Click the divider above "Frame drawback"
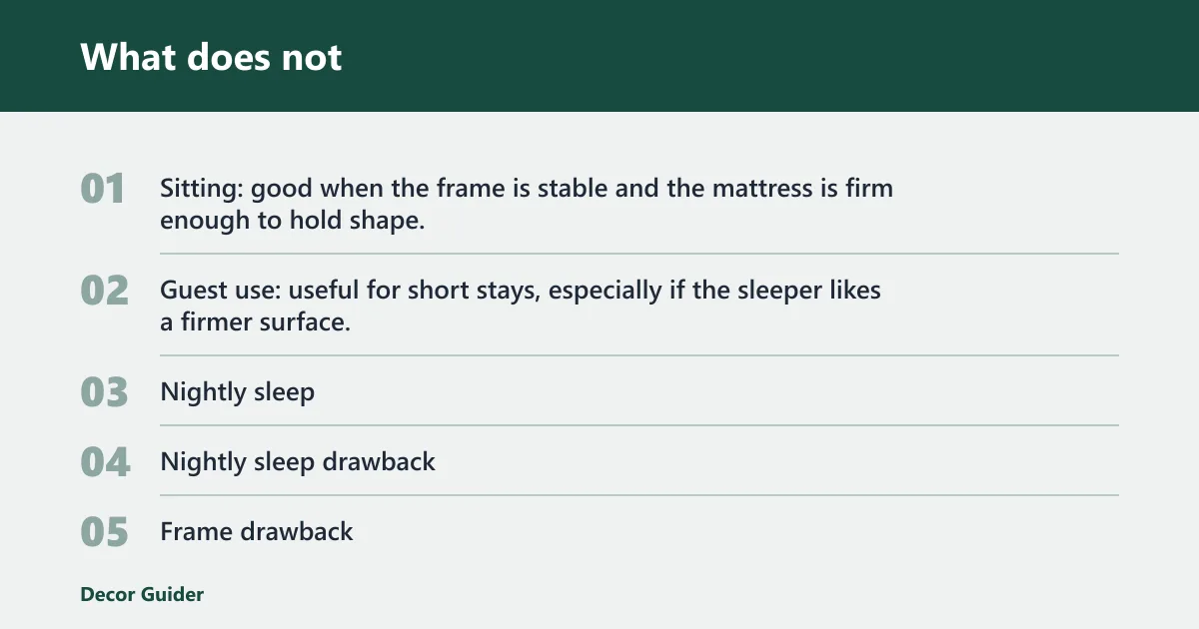 (x=639, y=495)
